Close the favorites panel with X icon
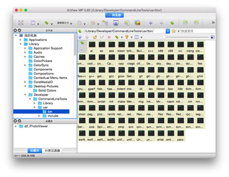This screenshot has height=177, width=229. pos(15,121)
